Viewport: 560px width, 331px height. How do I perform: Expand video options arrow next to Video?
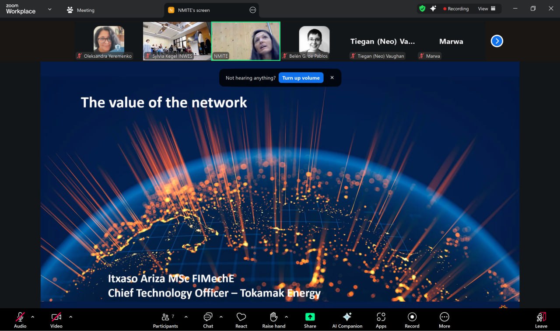click(x=71, y=317)
